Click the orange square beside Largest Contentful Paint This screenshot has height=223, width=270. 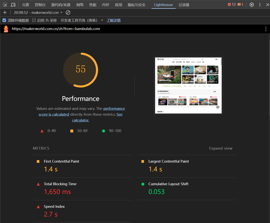(143, 161)
